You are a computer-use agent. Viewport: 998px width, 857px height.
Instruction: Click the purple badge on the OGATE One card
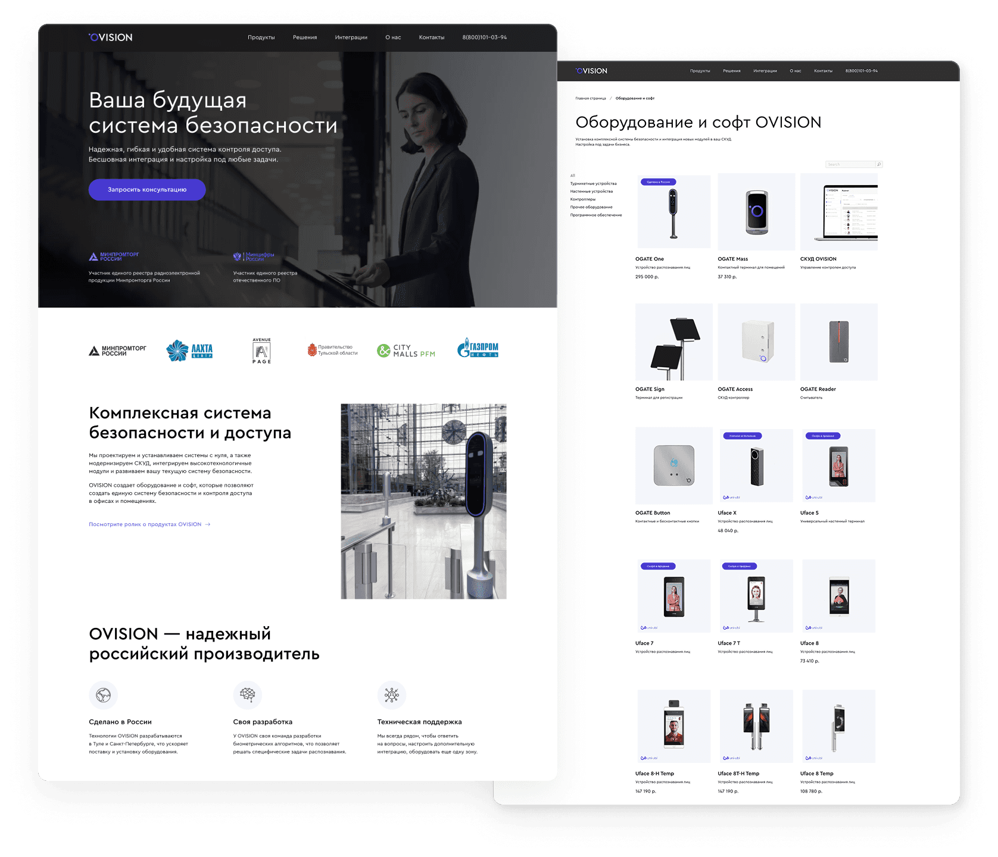pyautogui.click(x=658, y=182)
